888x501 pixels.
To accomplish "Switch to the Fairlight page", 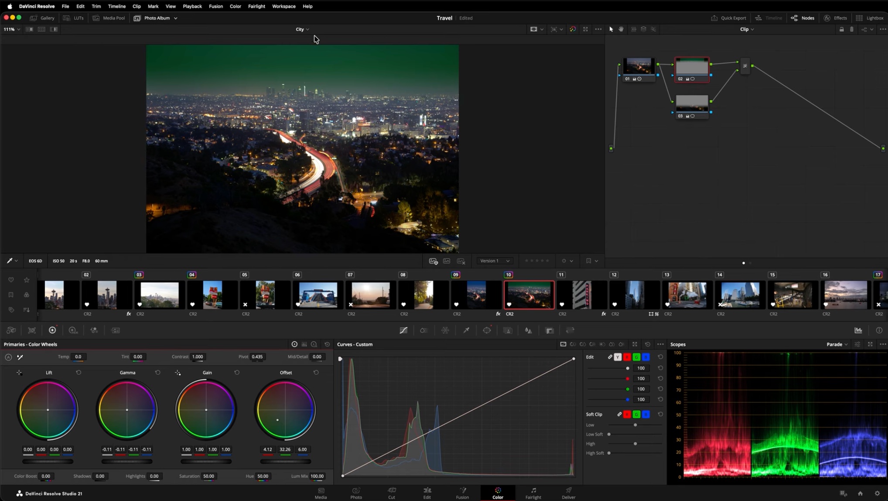I will click(x=533, y=493).
